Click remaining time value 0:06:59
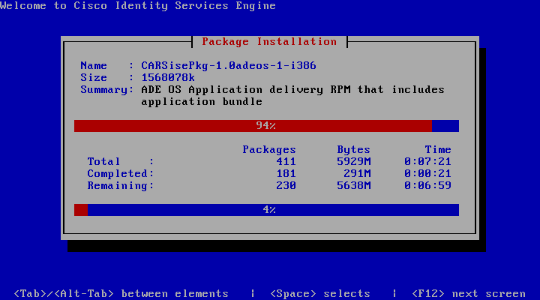The height and width of the screenshot is (300, 540). click(427, 186)
